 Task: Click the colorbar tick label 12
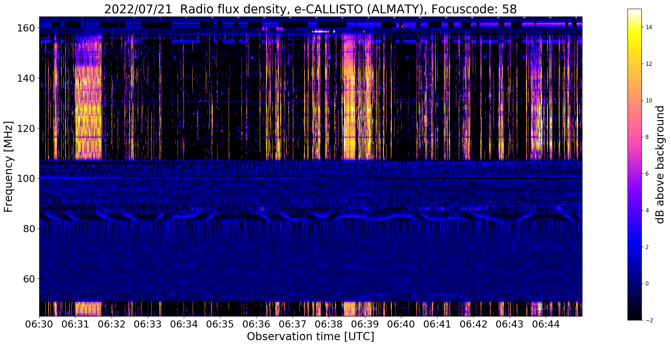tap(649, 64)
